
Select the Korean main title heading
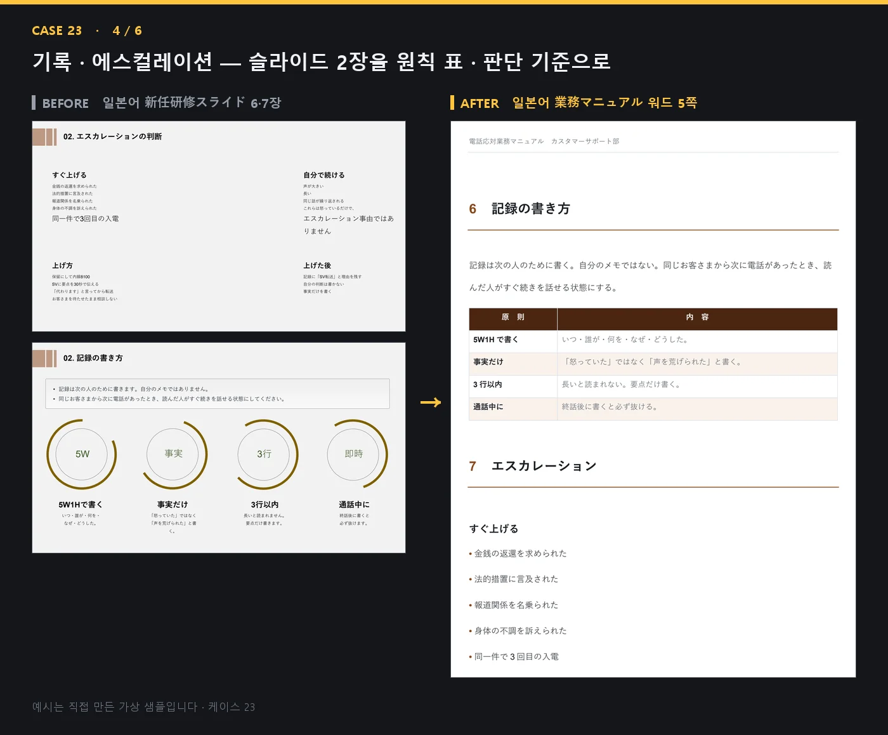click(322, 62)
